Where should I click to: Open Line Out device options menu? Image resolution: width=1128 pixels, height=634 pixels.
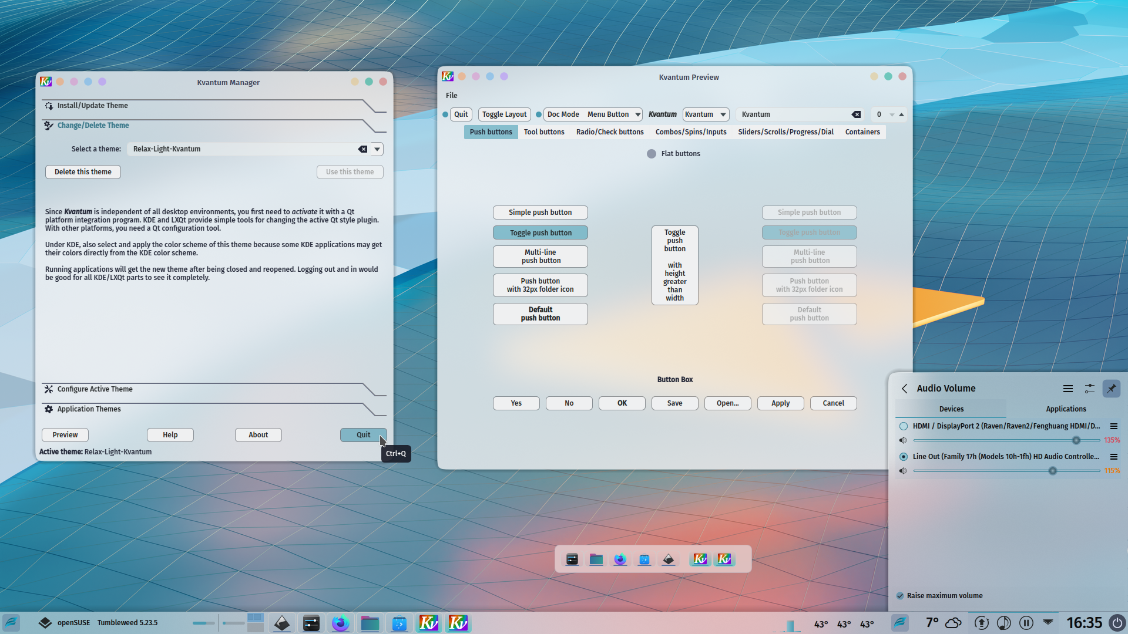pyautogui.click(x=1114, y=457)
